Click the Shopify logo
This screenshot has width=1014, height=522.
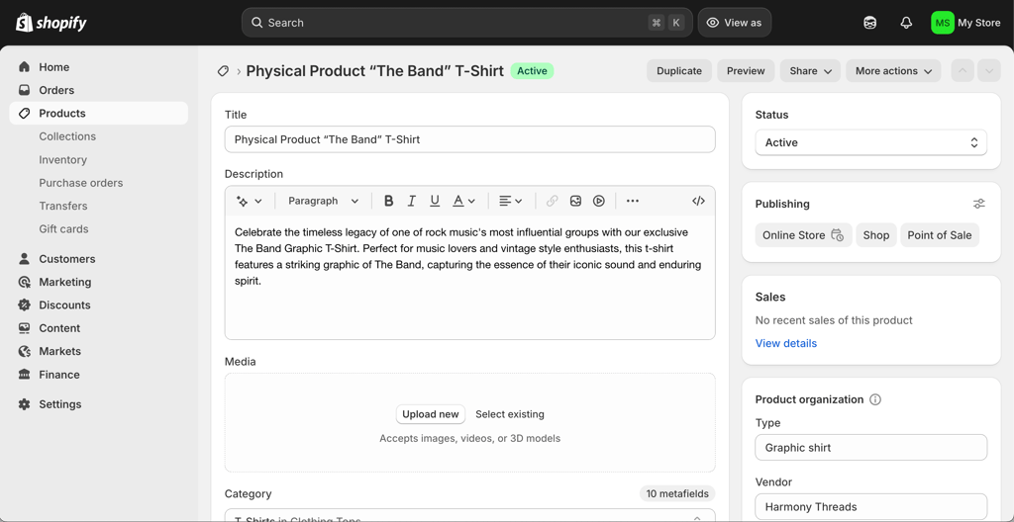pos(51,23)
